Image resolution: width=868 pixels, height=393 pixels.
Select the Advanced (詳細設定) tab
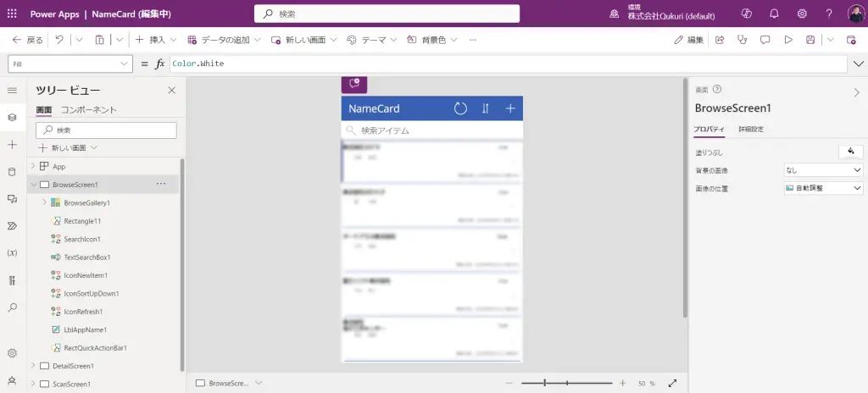751,129
